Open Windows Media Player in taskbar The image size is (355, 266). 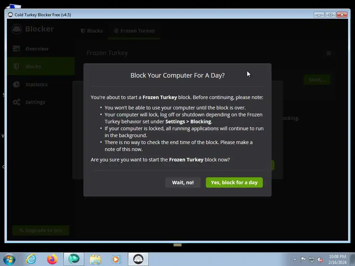coord(116,259)
